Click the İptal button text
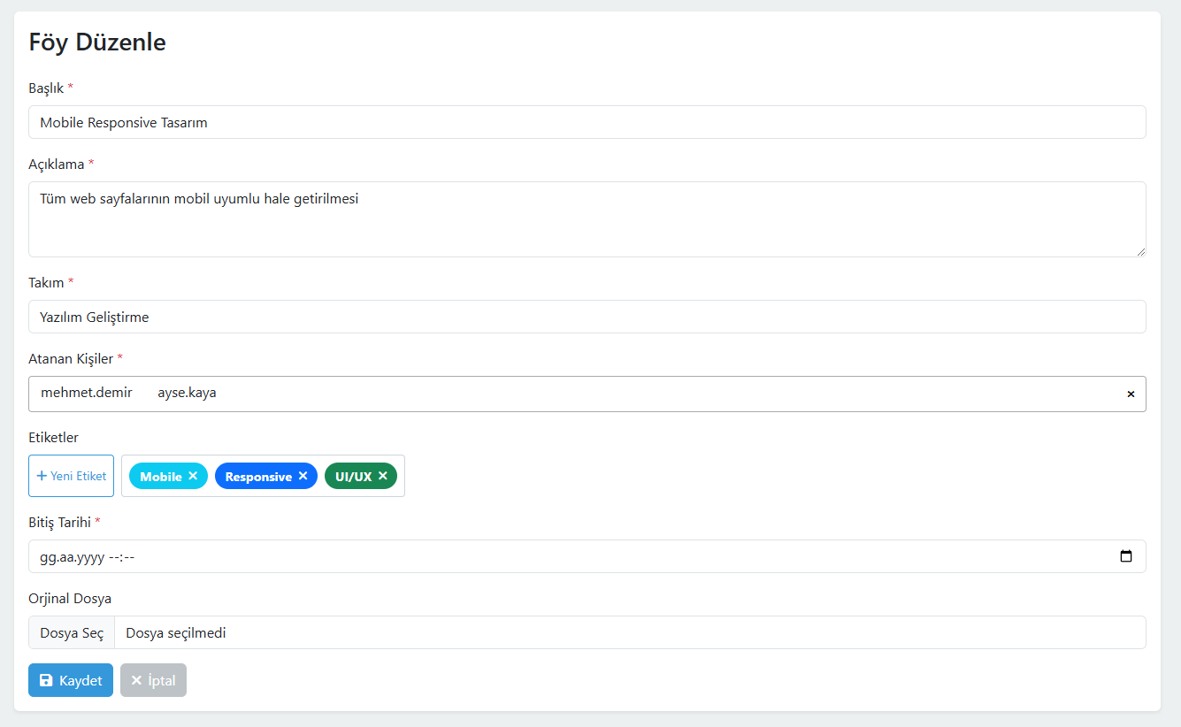This screenshot has height=727, width=1181. click(x=162, y=681)
